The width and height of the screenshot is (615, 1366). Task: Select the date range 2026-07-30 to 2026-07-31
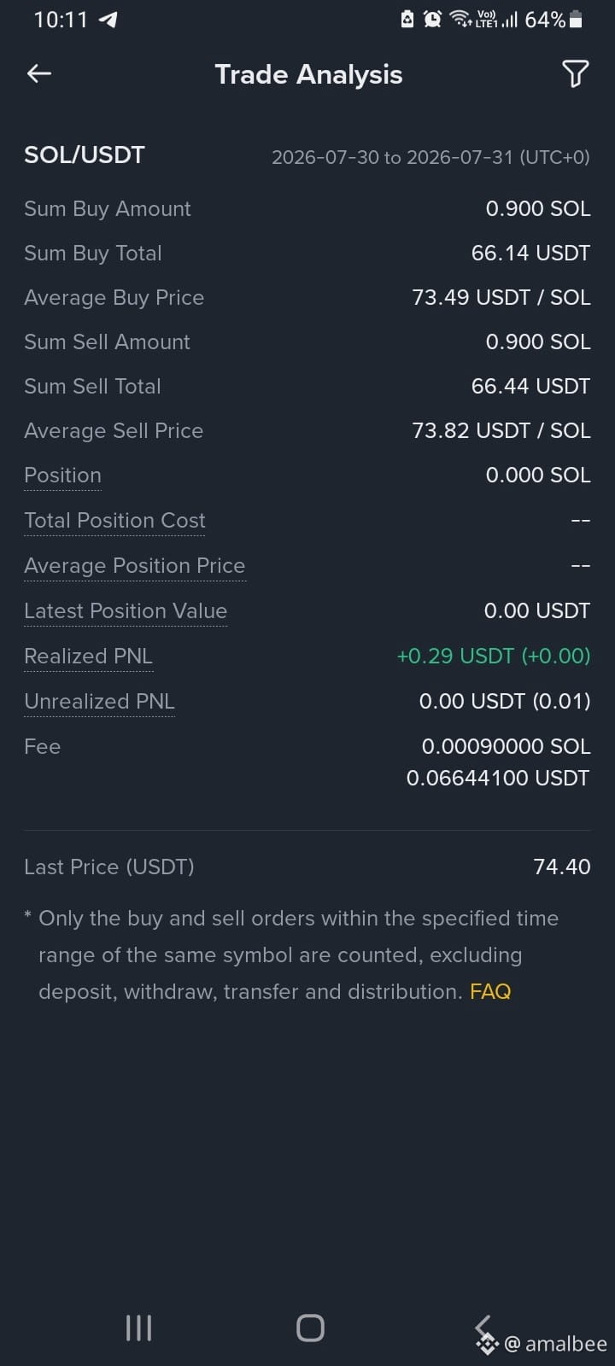pos(430,157)
